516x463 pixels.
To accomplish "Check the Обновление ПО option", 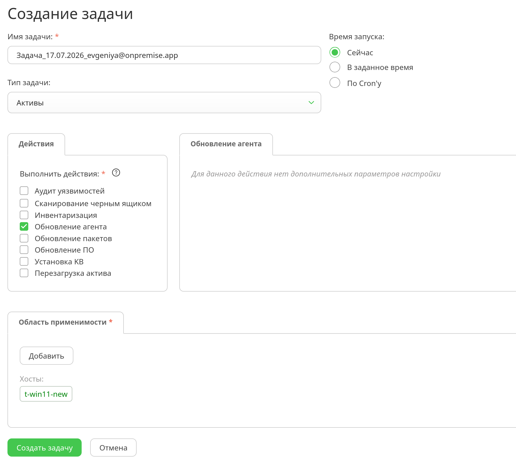I will [x=24, y=250].
